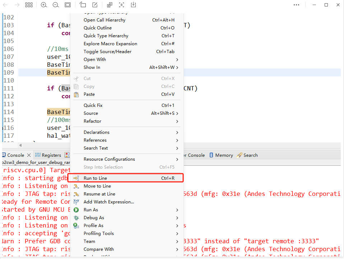Choose Add Watch Expression... from context menu
Image resolution: width=344 pixels, height=259 pixels.
pyautogui.click(x=108, y=202)
